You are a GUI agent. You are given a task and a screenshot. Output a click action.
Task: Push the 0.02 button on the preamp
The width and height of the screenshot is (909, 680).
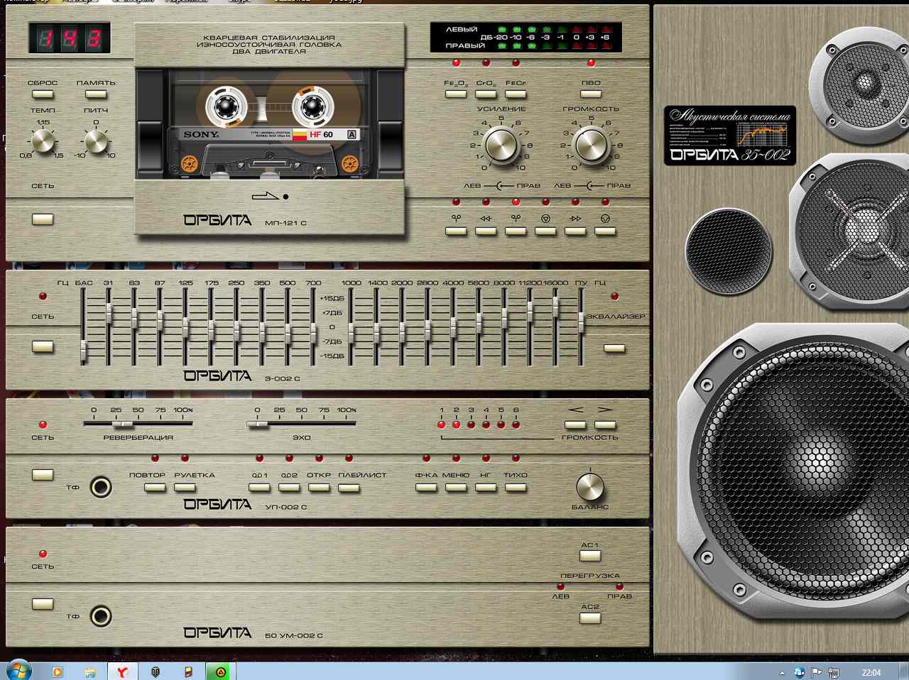pos(289,488)
